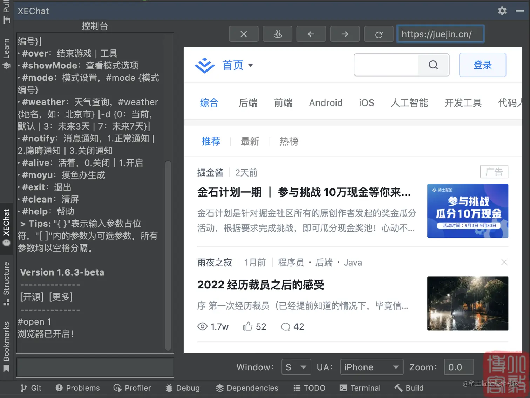This screenshot has height=398, width=530.
Task: Click the Version 1.6.3-beta text
Action: [62, 272]
